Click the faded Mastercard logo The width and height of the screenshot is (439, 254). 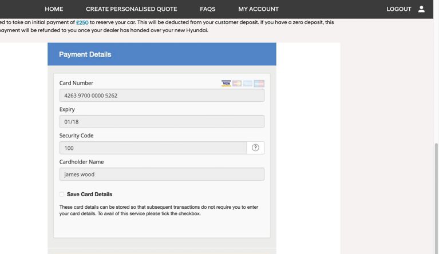click(x=237, y=84)
